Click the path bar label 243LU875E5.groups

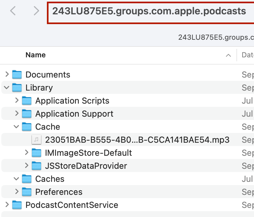(216, 37)
